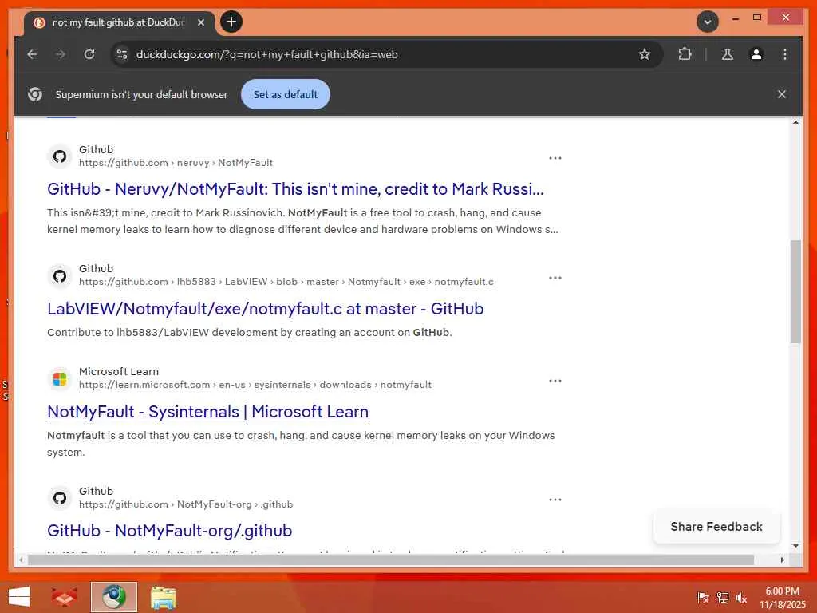Open more options for LabVIEW notmyfault.c result
This screenshot has width=817, height=613.
tap(555, 278)
